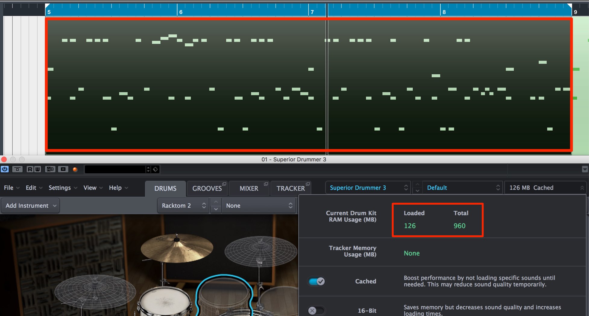The height and width of the screenshot is (316, 589).
Task: Open the Add Instrument dropdown
Action: click(30, 206)
